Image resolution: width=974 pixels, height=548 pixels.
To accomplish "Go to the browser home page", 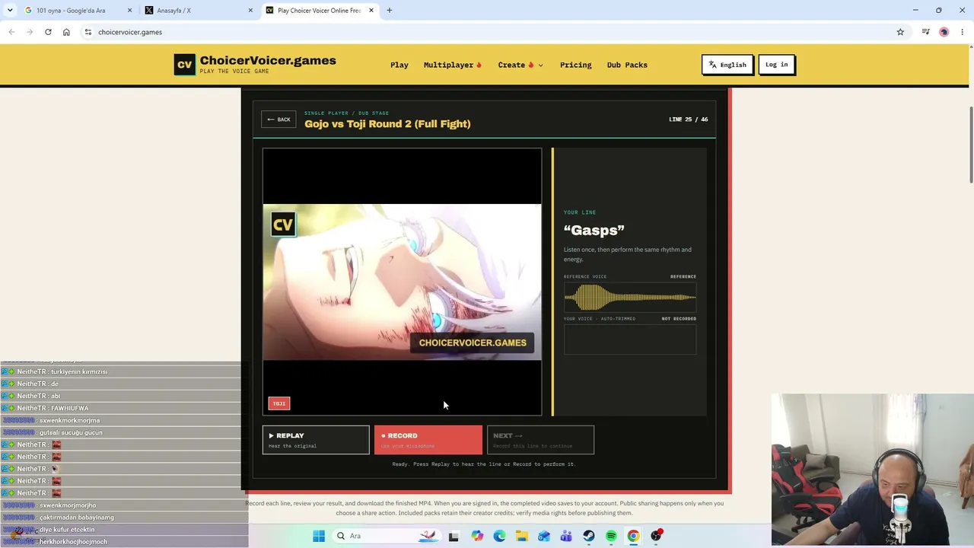I will click(x=66, y=32).
